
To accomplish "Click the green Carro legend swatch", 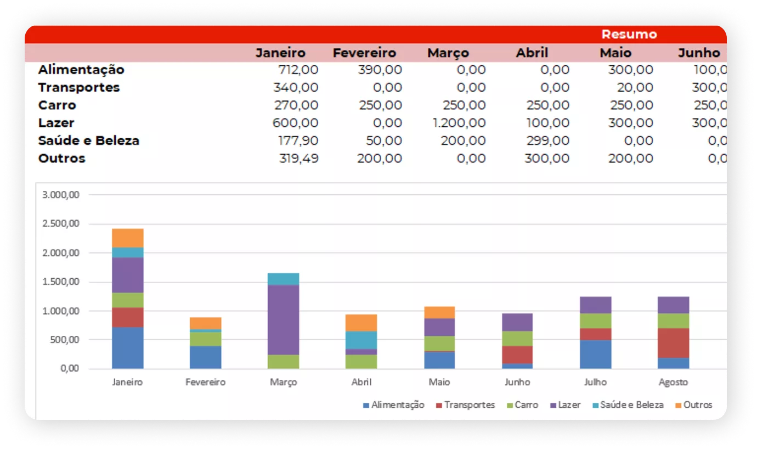I will pyautogui.click(x=510, y=406).
